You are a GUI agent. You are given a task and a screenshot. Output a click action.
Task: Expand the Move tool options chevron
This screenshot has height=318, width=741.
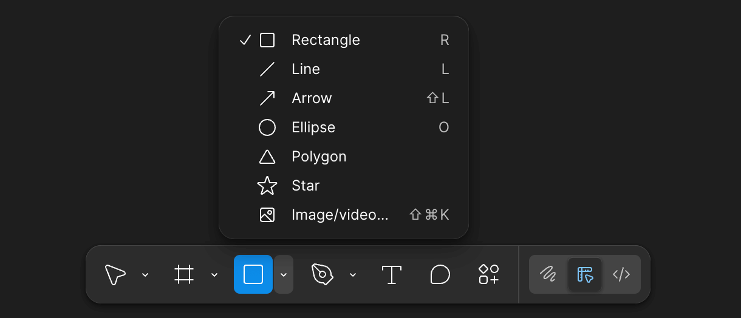tap(145, 275)
